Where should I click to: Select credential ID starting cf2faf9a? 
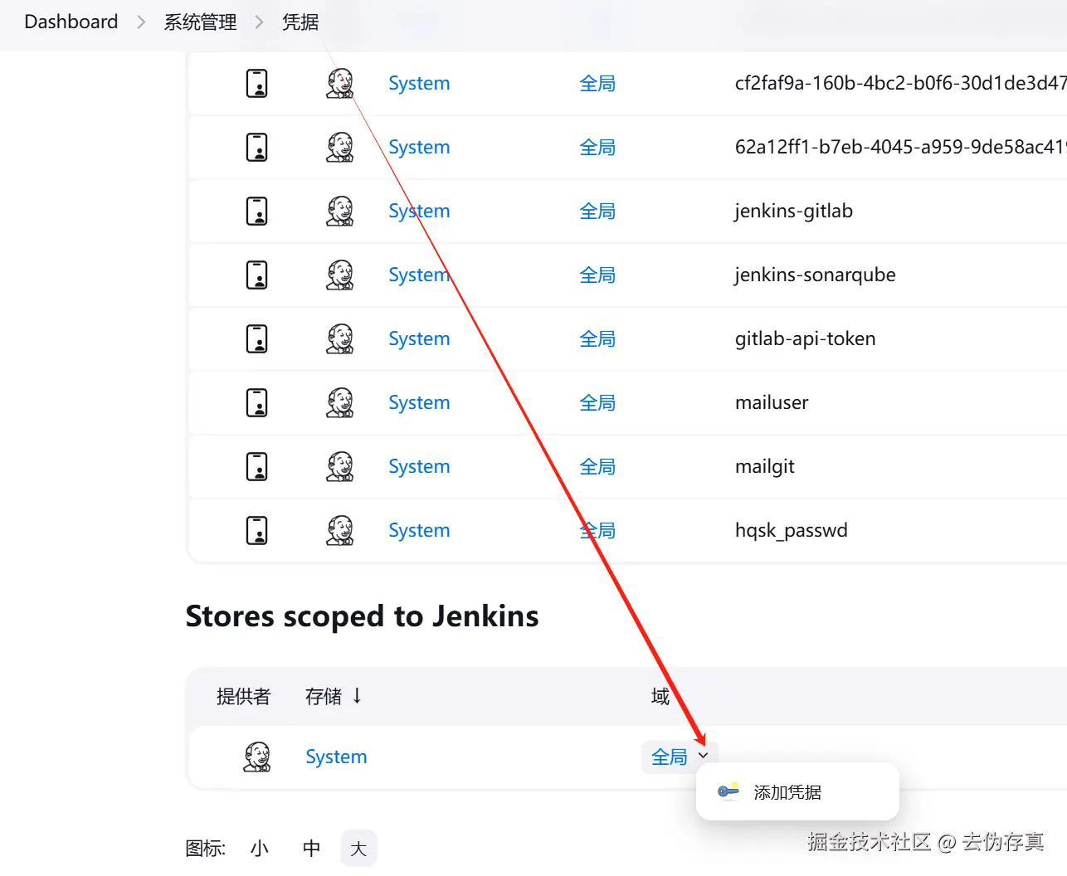900,84
